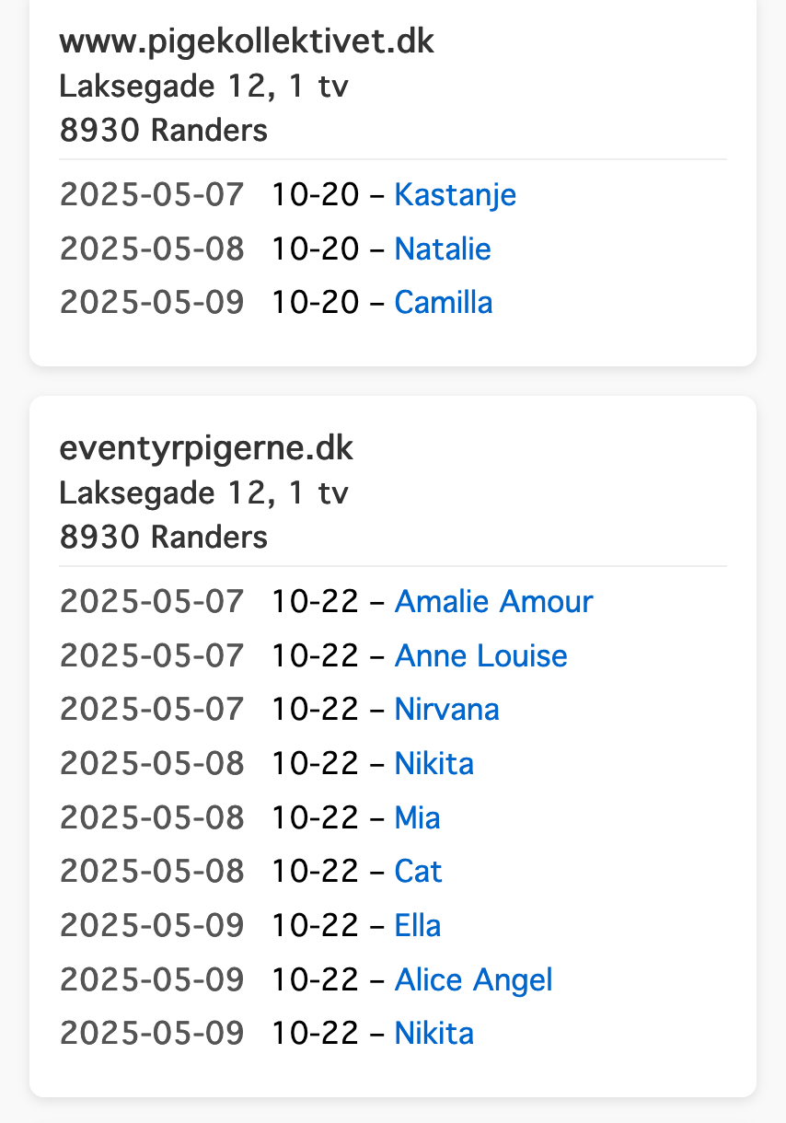Open the Alice Angel link
The height and width of the screenshot is (1123, 786).
[x=473, y=979]
